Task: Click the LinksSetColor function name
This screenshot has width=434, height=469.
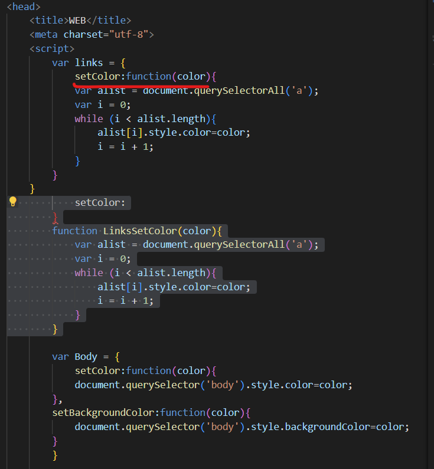Action: click(140, 231)
